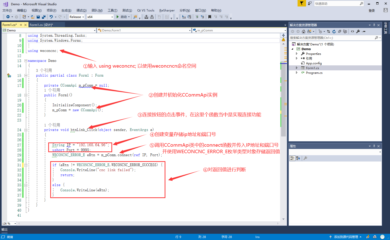Click the feedback notification flag icon
The width and height of the screenshot is (390, 240).
point(302,3)
